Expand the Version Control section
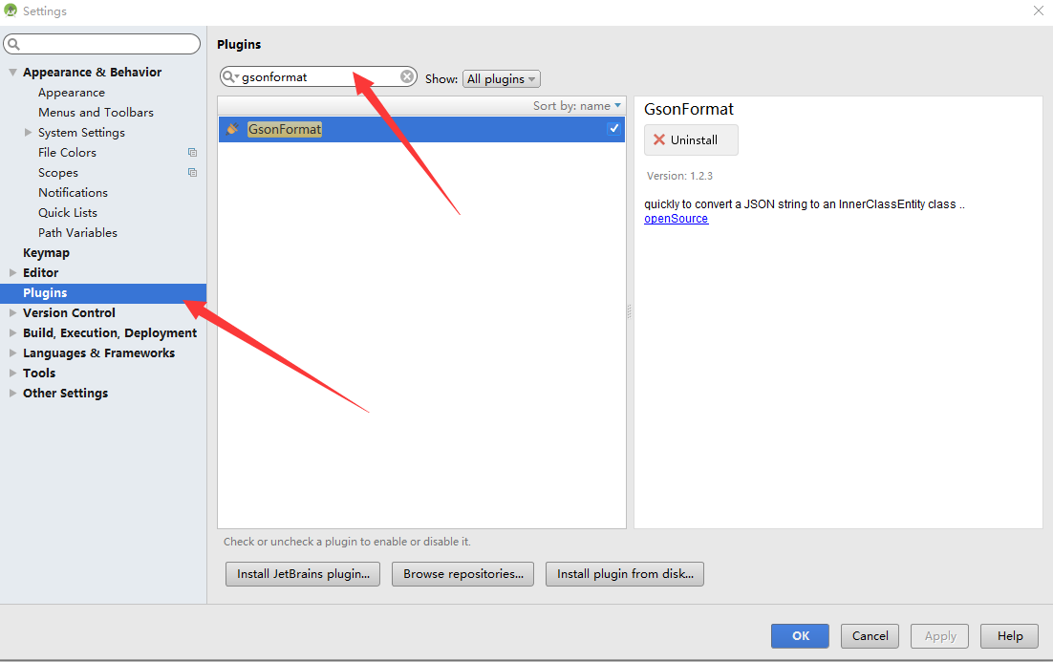Viewport: 1053px width, 662px height. click(x=12, y=313)
